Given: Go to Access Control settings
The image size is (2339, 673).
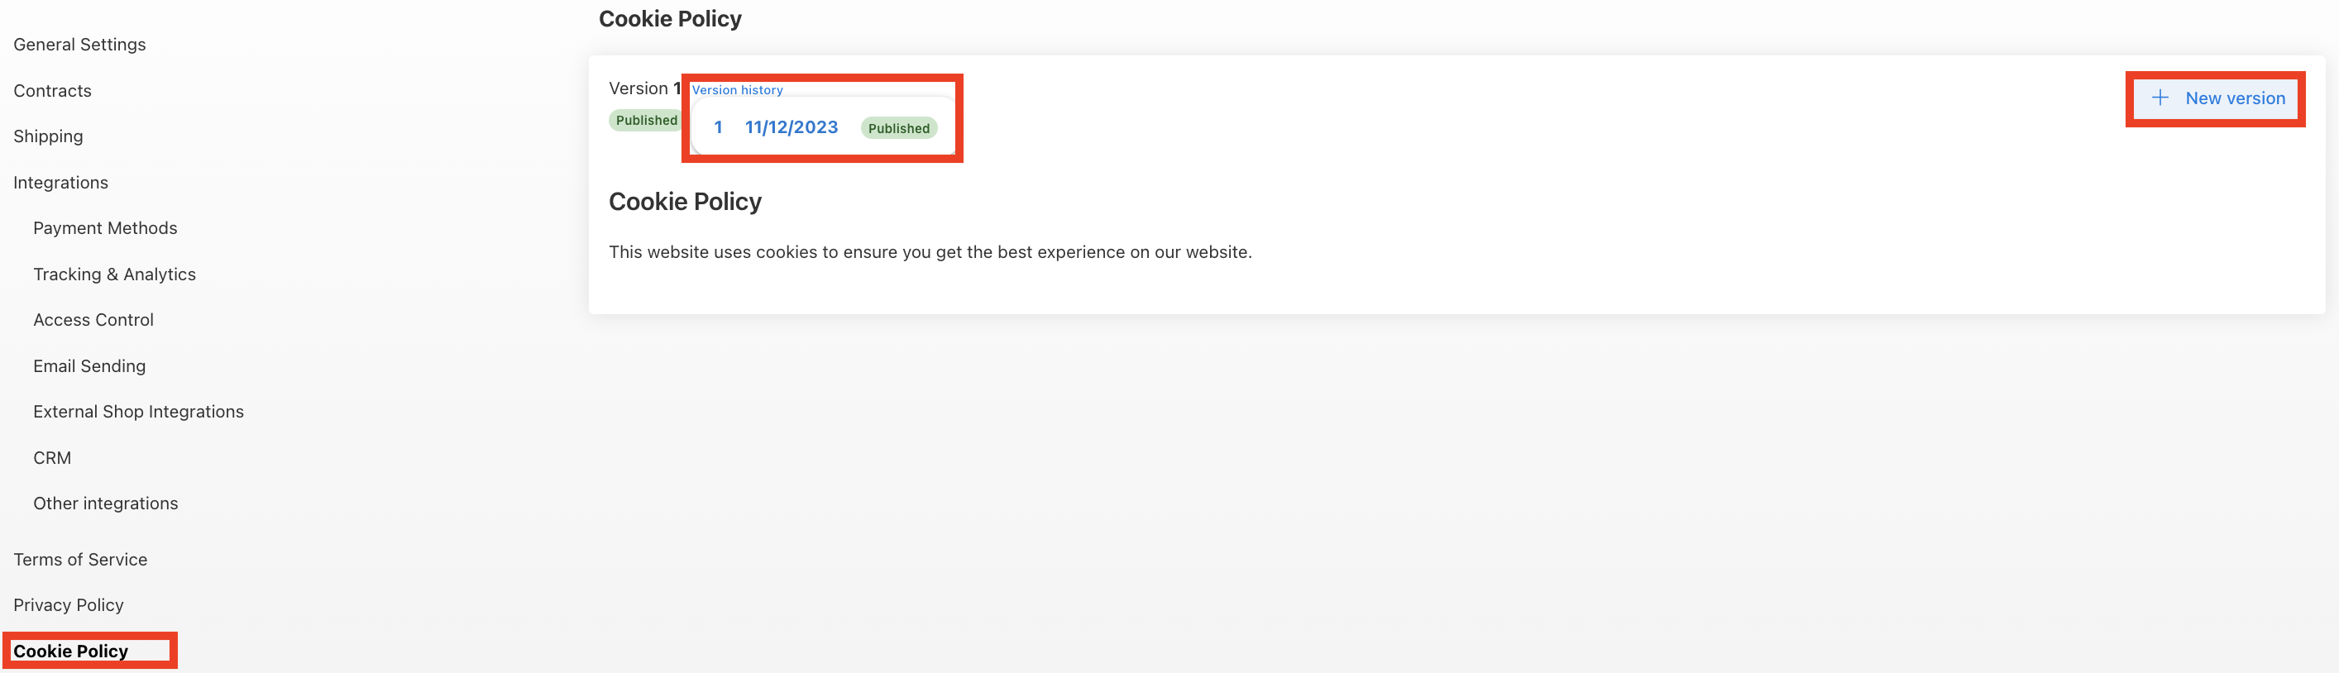Looking at the screenshot, I should [93, 320].
